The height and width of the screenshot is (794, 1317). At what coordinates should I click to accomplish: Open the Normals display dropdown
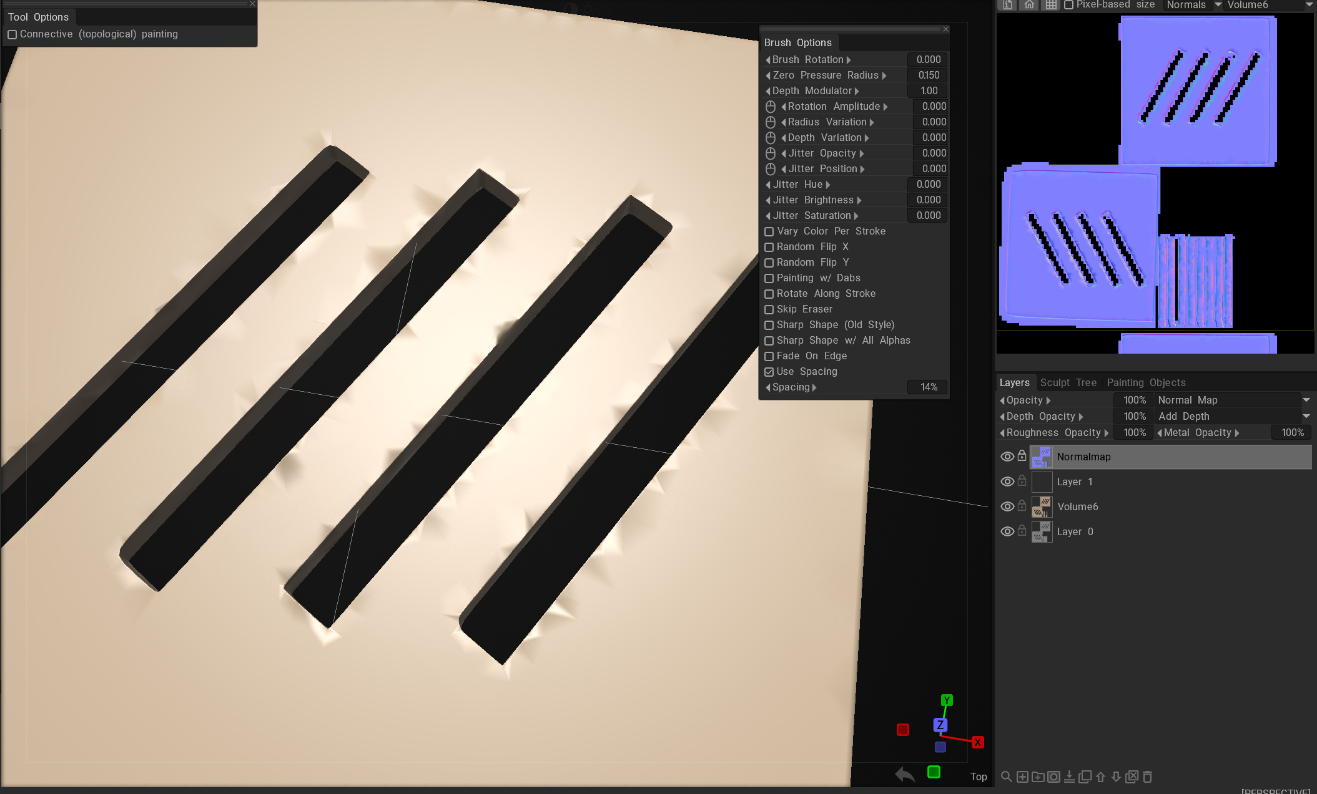pos(1217,5)
